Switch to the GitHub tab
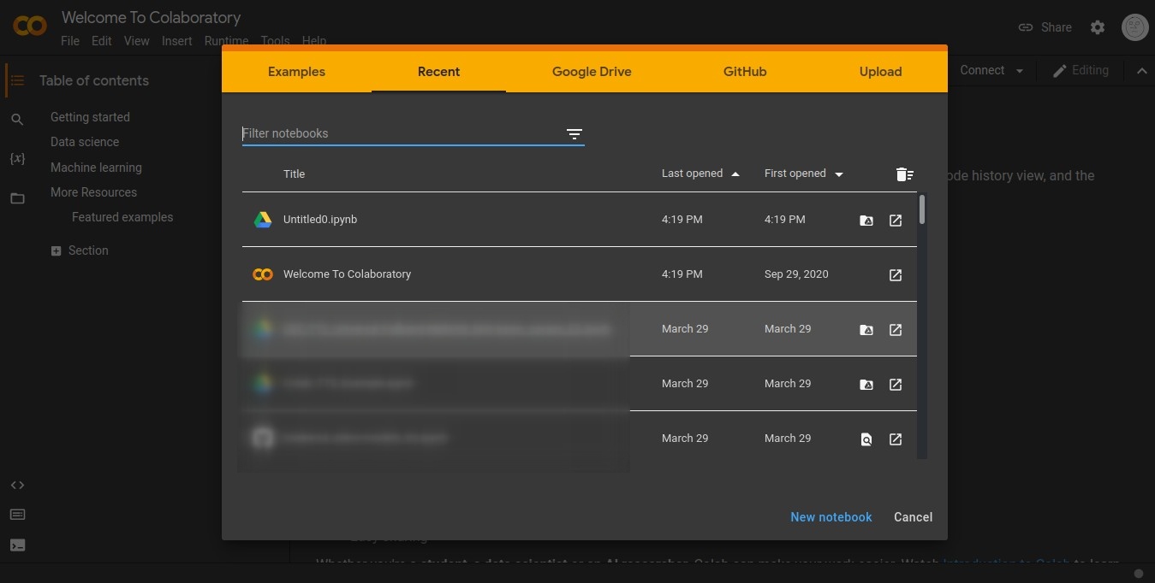Image resolution: width=1155 pixels, height=583 pixels. 744,72
